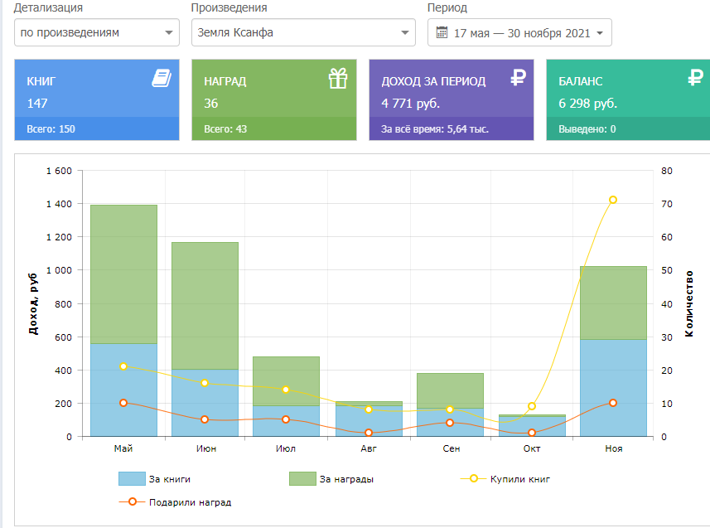Open the period date range picker
The image size is (710, 528).
click(x=519, y=33)
